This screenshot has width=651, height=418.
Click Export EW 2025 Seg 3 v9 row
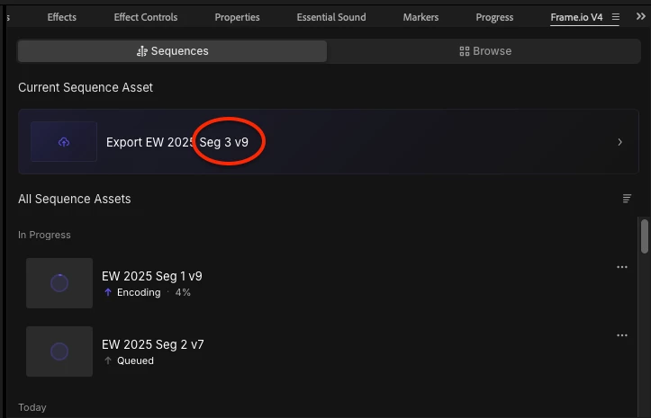click(329, 142)
